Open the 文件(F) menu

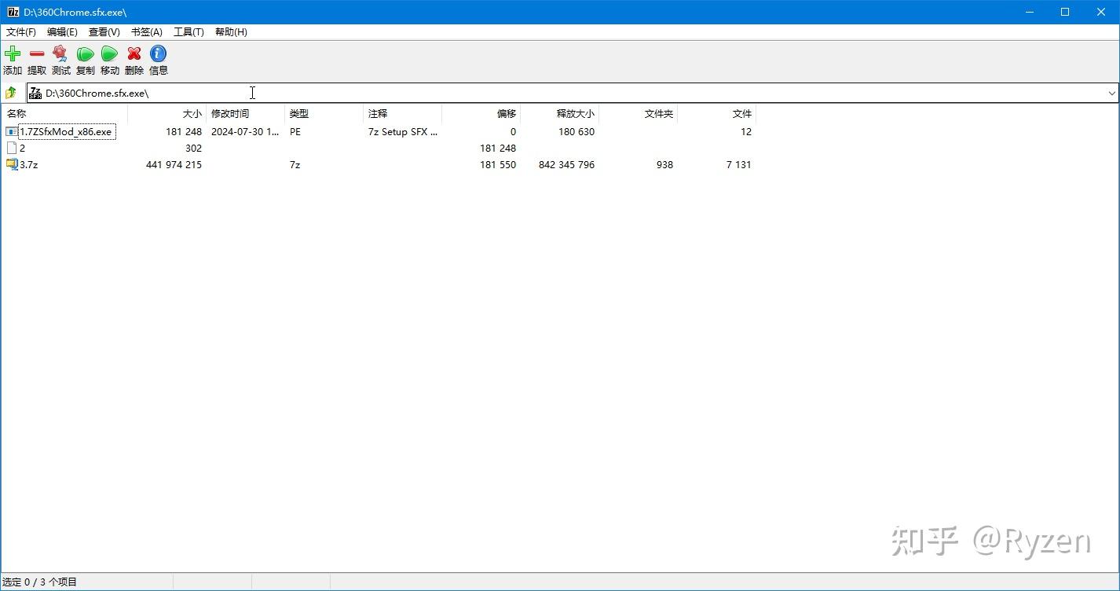click(x=20, y=31)
